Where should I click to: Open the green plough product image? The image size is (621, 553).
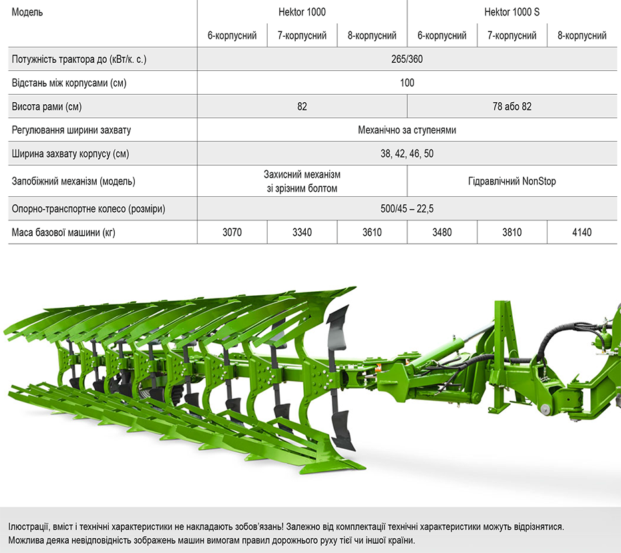pyautogui.click(x=310, y=380)
